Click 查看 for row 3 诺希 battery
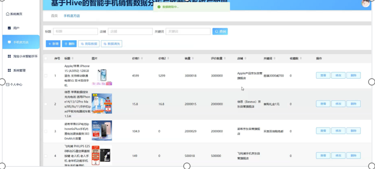Screen dimensions: 375x169 (323, 131)
